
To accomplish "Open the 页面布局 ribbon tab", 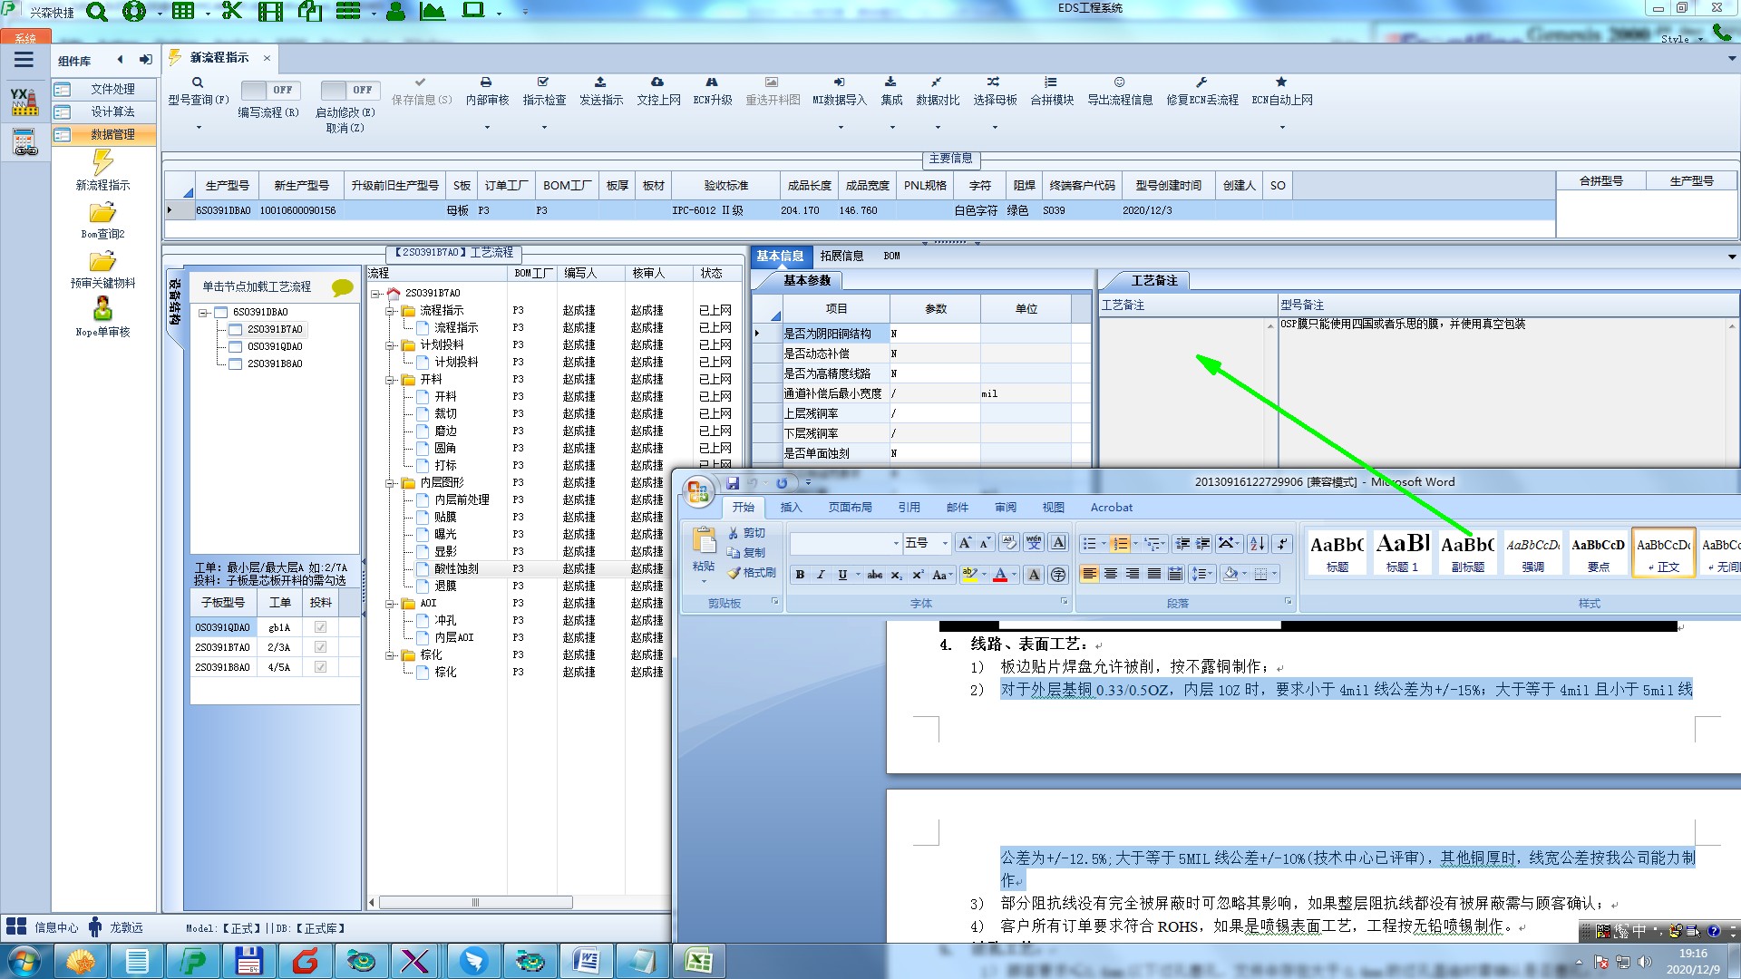I will pos(850,508).
